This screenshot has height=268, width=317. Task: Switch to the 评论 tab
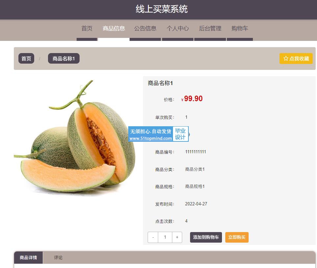(x=58, y=258)
